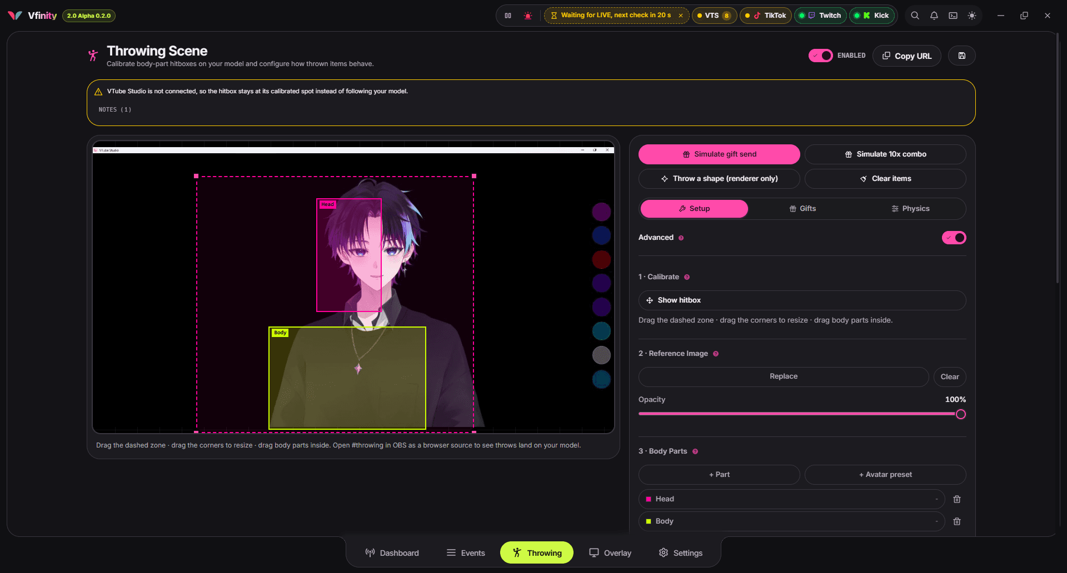The width and height of the screenshot is (1067, 573).
Task: Delete the Head body part
Action: click(957, 499)
